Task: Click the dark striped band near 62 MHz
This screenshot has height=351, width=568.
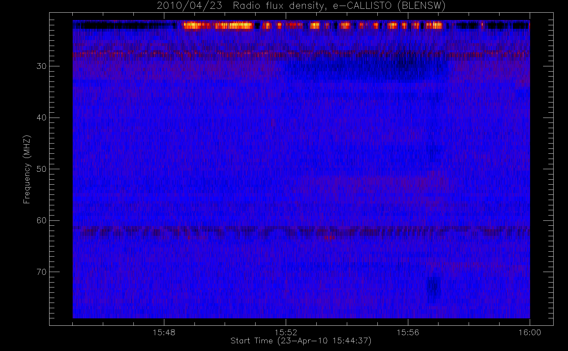Action: tap(301, 230)
